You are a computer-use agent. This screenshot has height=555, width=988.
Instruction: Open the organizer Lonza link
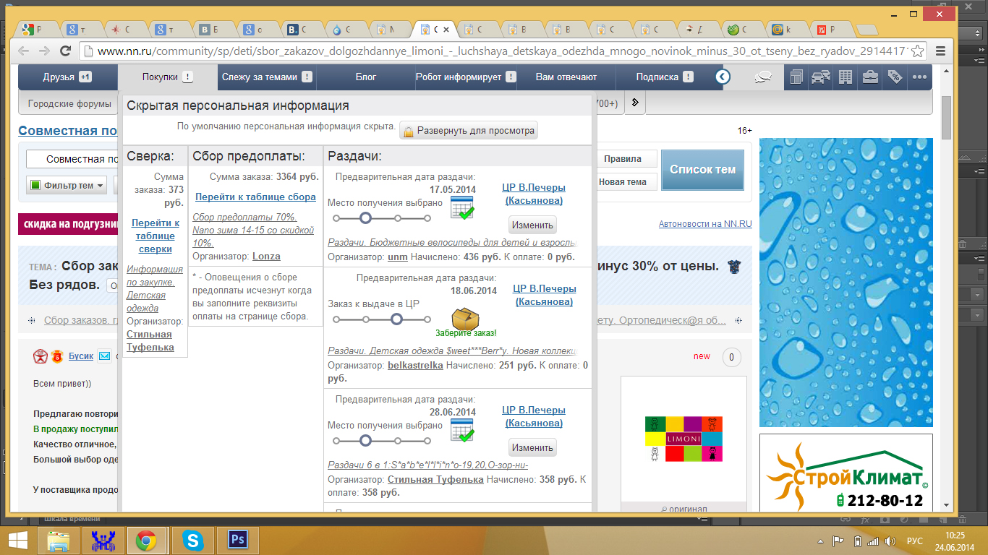pos(266,256)
